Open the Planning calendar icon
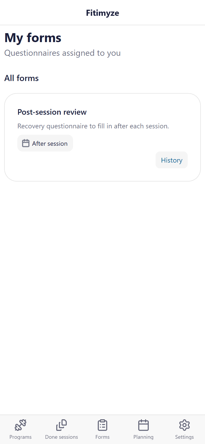 143,425
